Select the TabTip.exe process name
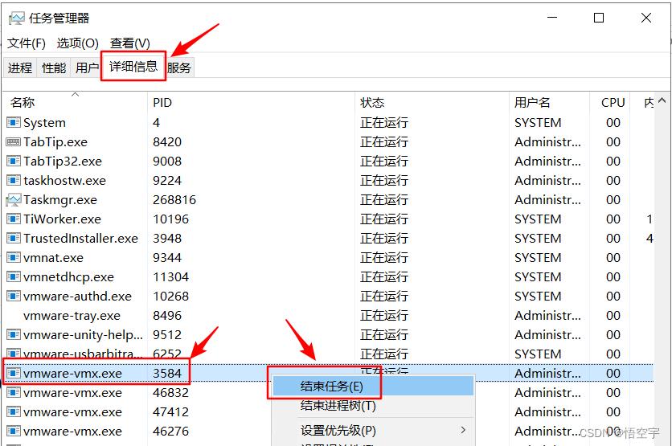The height and width of the screenshot is (446, 672). [x=55, y=141]
